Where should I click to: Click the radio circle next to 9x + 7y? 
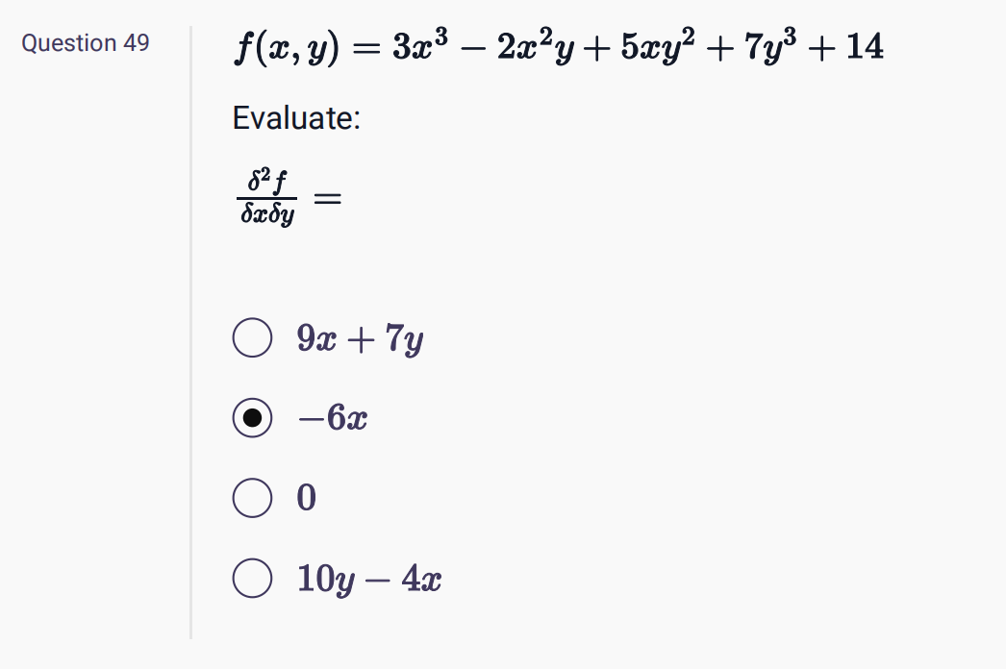[251, 337]
